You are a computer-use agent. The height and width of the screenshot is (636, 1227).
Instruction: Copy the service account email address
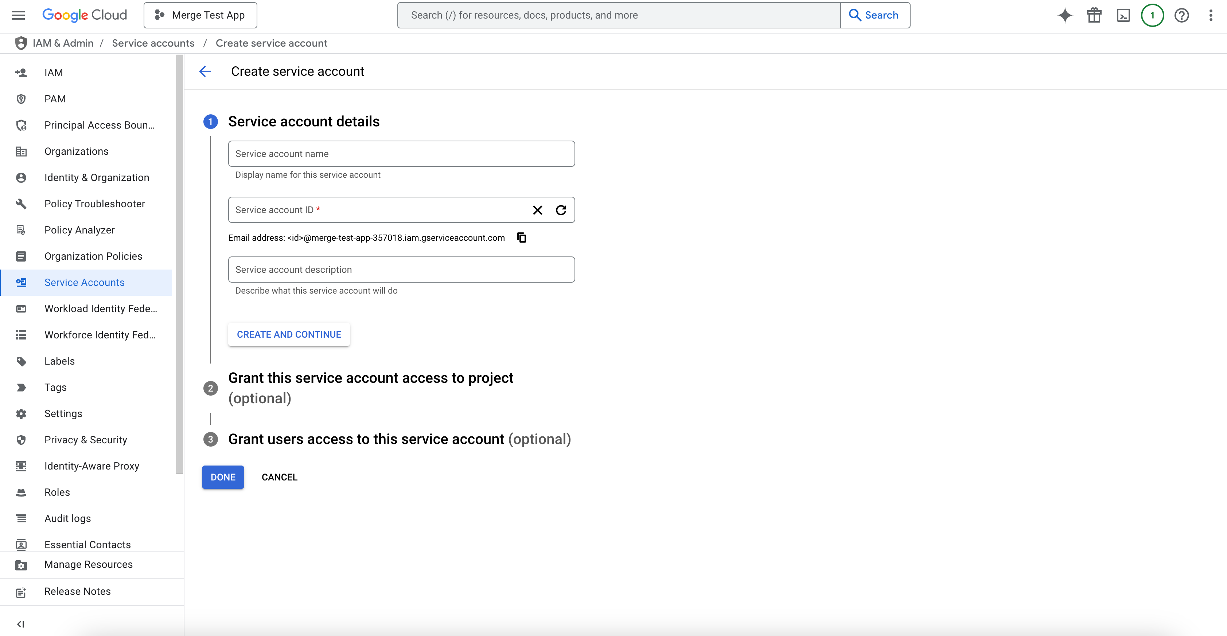tap(522, 237)
